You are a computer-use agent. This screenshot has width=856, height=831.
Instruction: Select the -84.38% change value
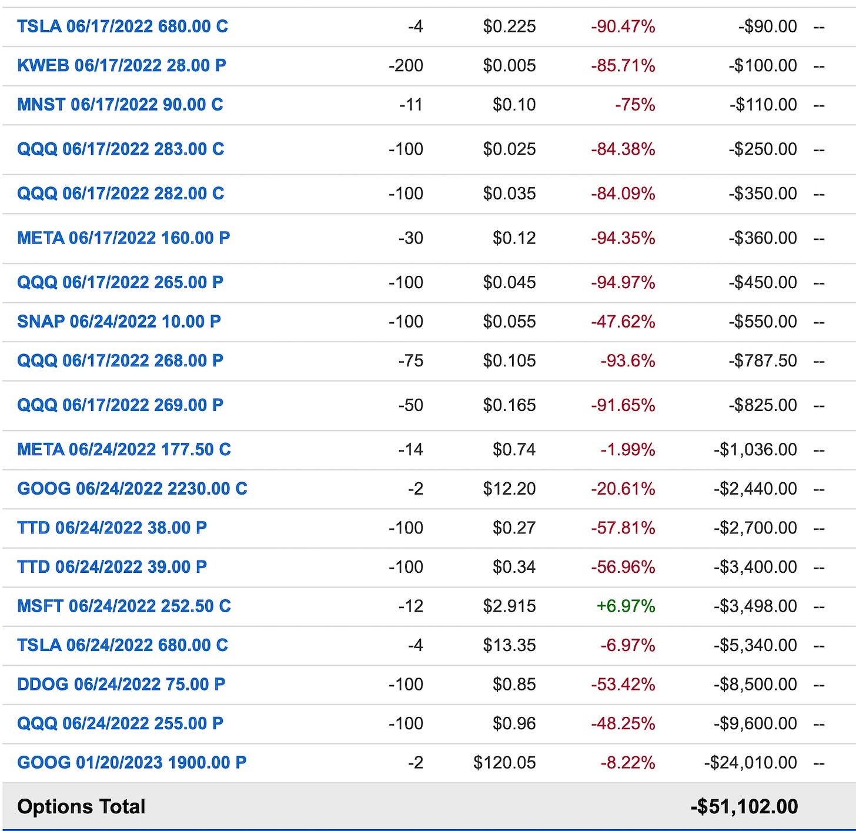[623, 149]
